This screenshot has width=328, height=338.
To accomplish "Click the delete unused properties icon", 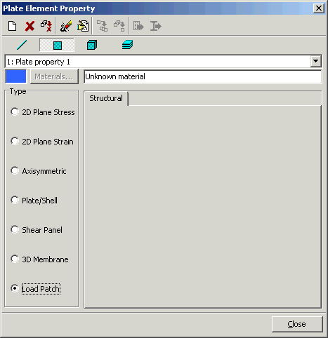I will tap(46, 26).
